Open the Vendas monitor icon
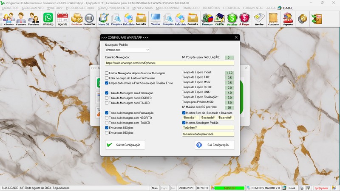This screenshot has height=191, width=340. click(156, 19)
